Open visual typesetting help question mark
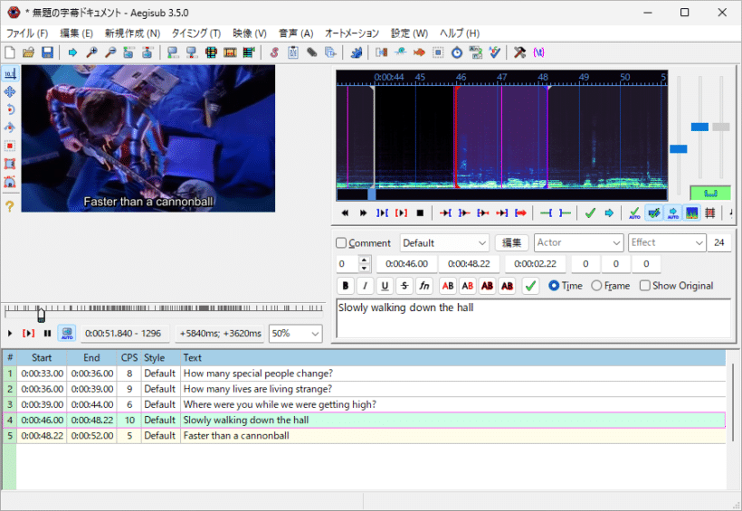This screenshot has width=742, height=511. click(10, 206)
